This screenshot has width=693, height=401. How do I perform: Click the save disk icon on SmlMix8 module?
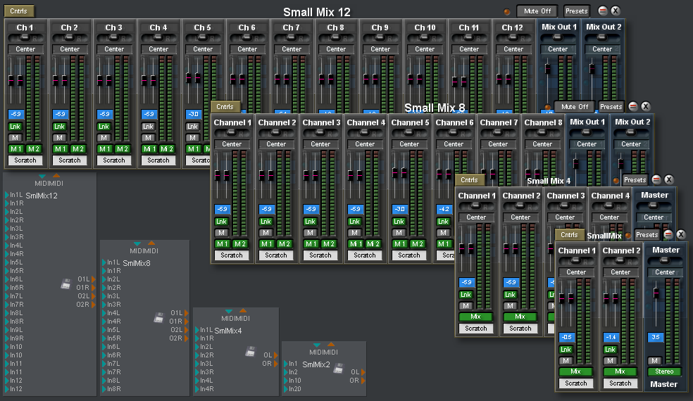(158, 317)
